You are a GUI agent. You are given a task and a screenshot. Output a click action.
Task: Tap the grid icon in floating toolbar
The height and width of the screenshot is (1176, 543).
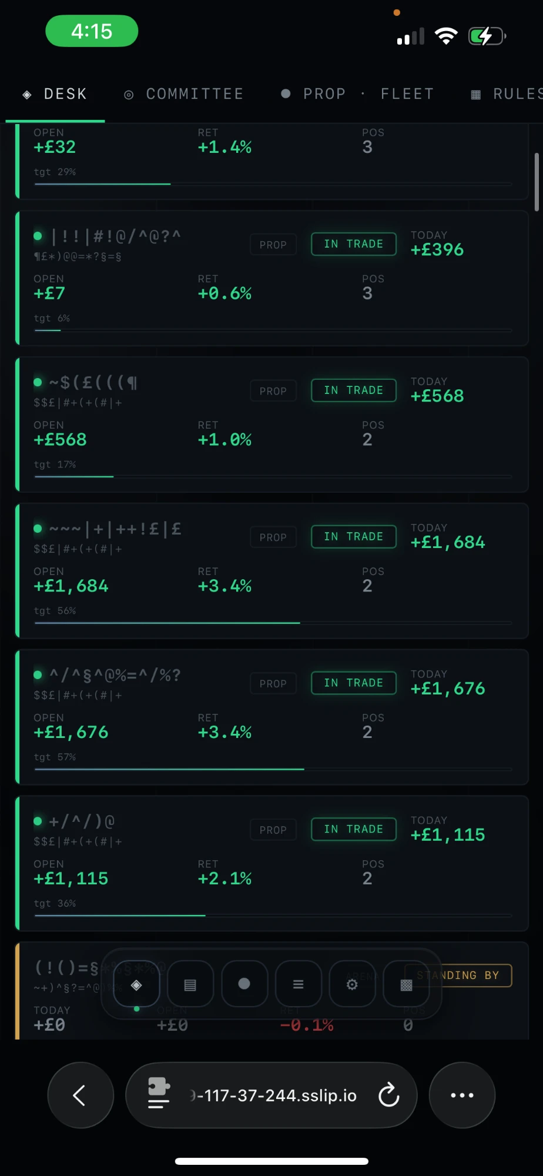click(406, 984)
